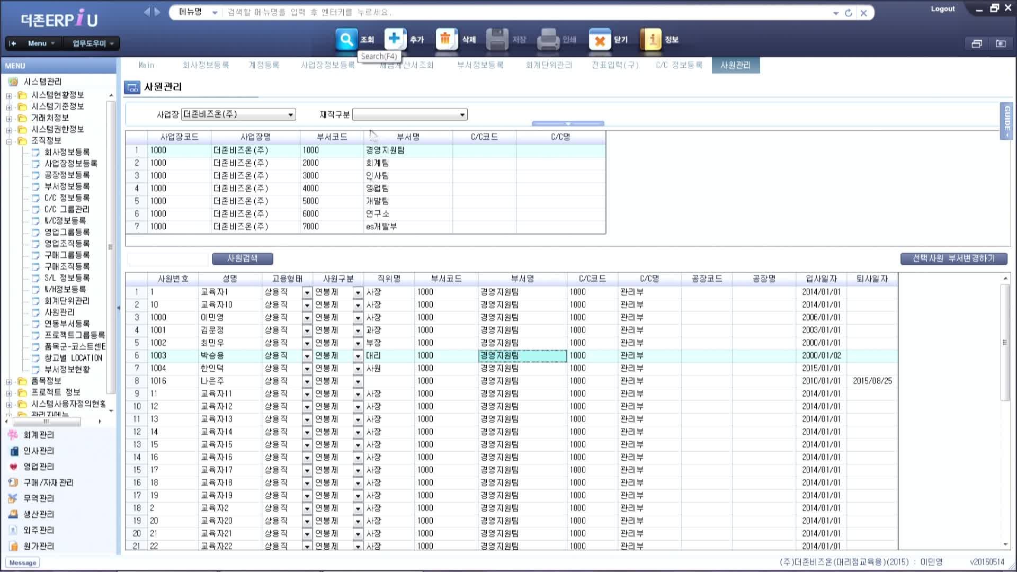Click retirement date 2015/08/25 cell

point(872,381)
